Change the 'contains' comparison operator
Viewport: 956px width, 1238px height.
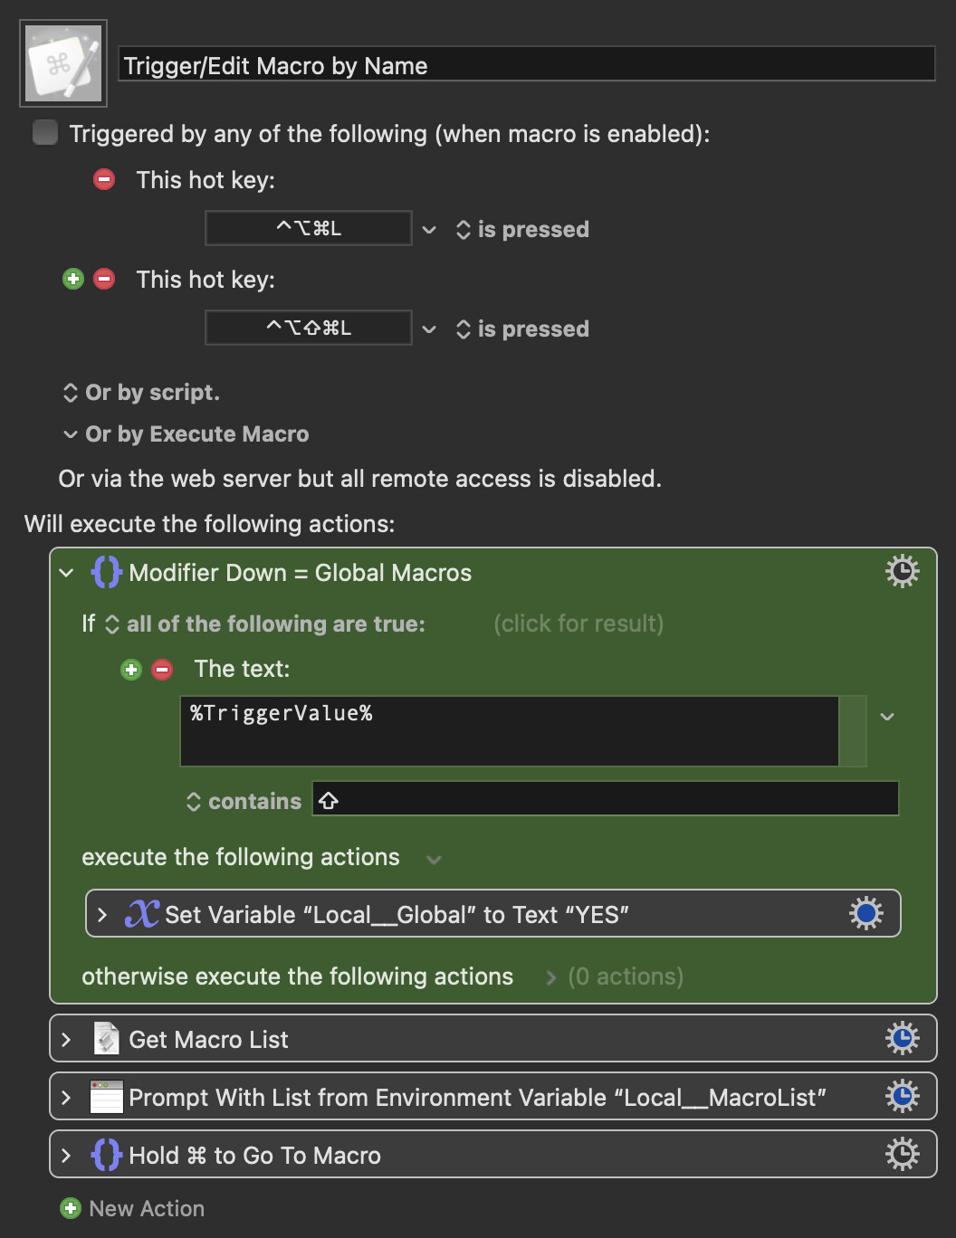point(244,802)
